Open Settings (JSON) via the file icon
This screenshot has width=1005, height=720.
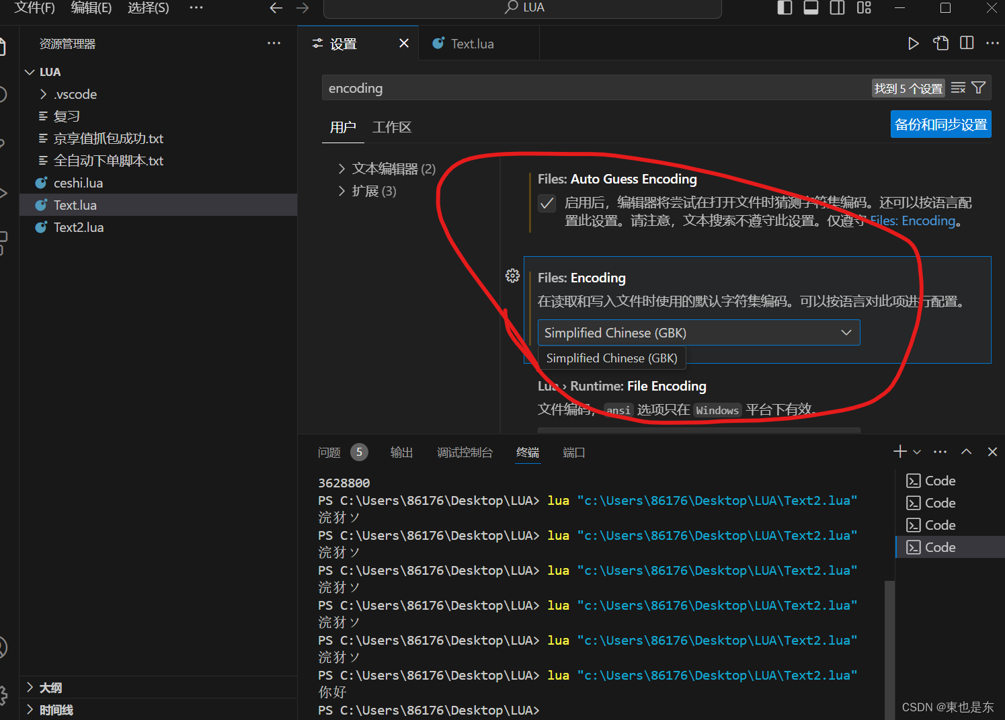pos(940,43)
